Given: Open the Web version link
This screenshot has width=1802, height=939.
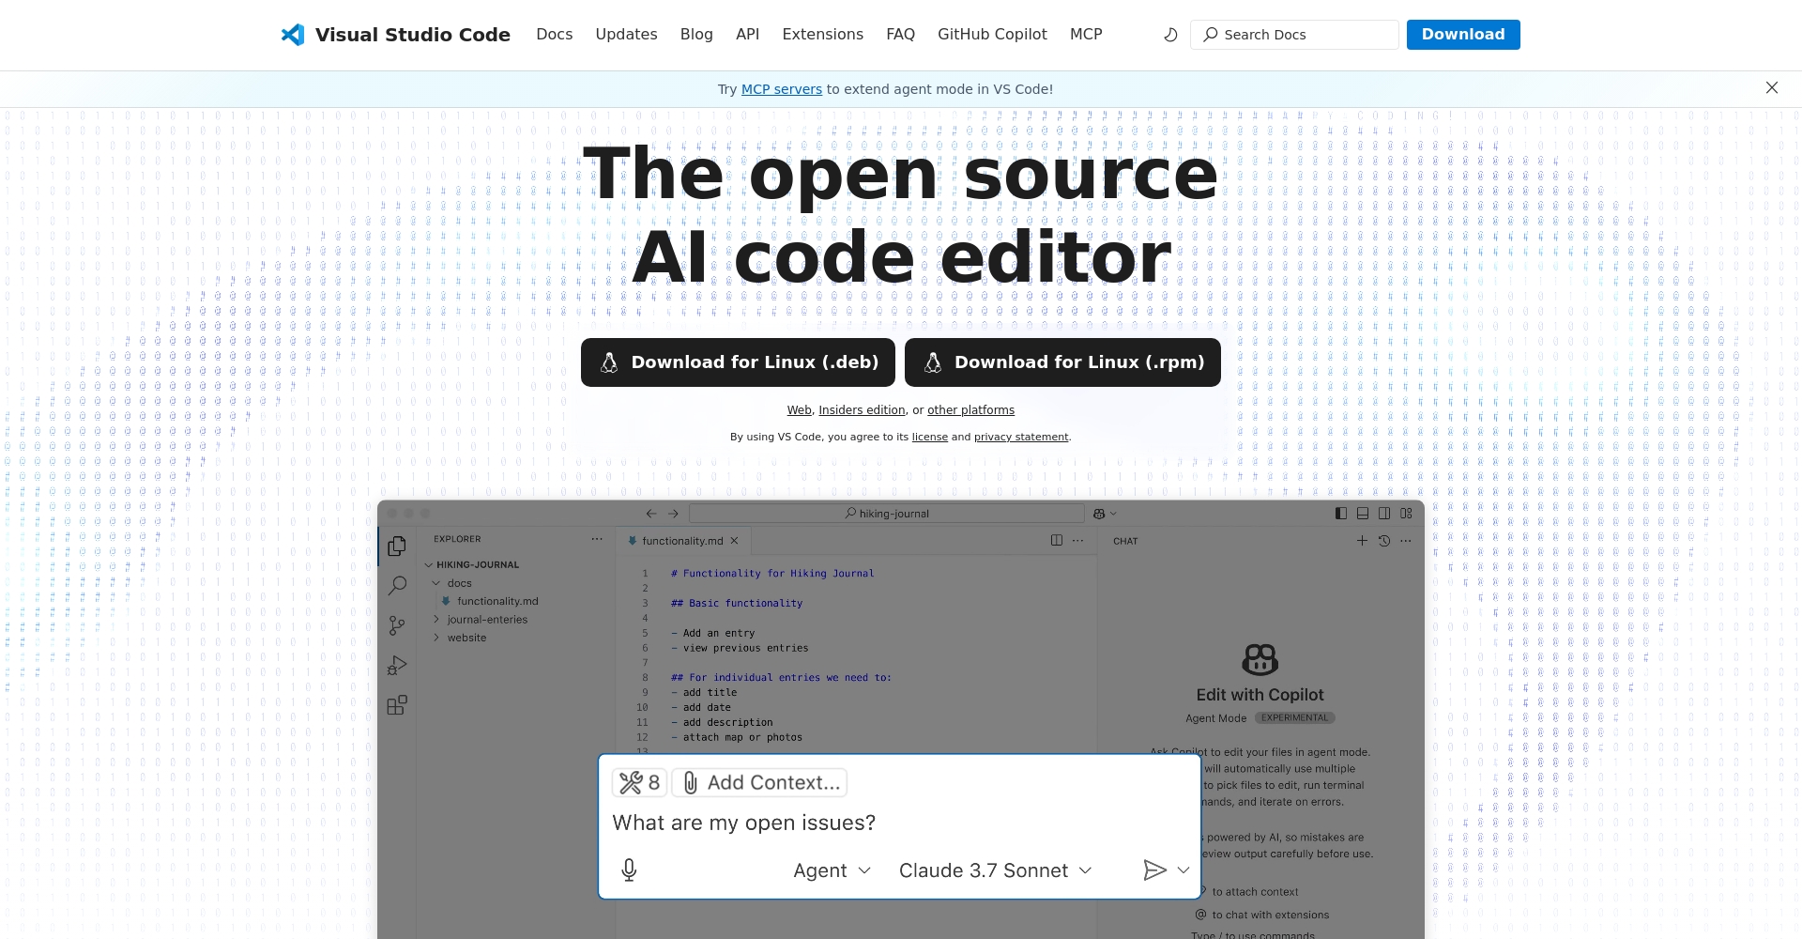Looking at the screenshot, I should pyautogui.click(x=799, y=410).
